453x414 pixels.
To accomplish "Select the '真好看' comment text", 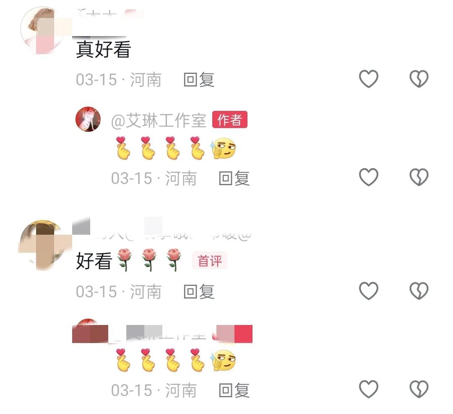I will click(x=104, y=49).
